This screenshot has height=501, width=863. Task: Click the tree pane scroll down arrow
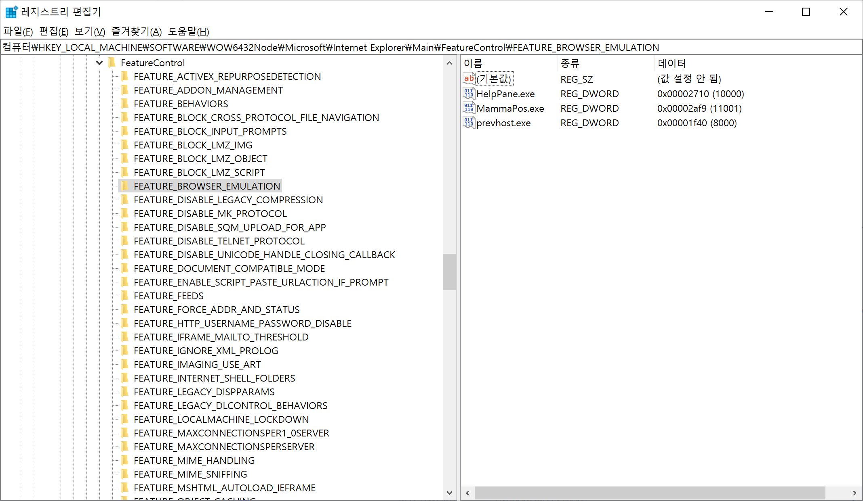click(x=449, y=493)
